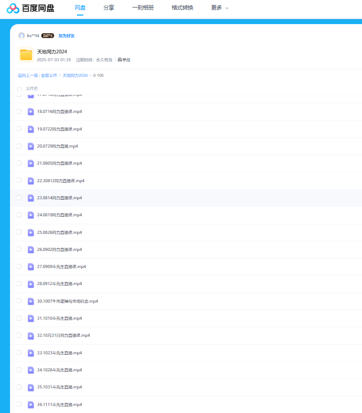Expand the 更多 dropdown menu
Viewport: 362px width, 413px height.
[219, 8]
